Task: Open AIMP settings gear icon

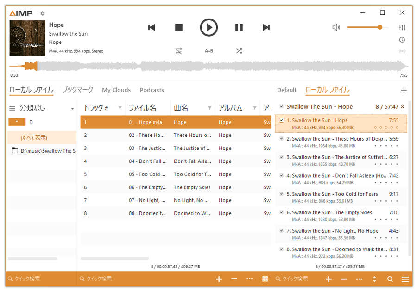Action: [x=43, y=13]
